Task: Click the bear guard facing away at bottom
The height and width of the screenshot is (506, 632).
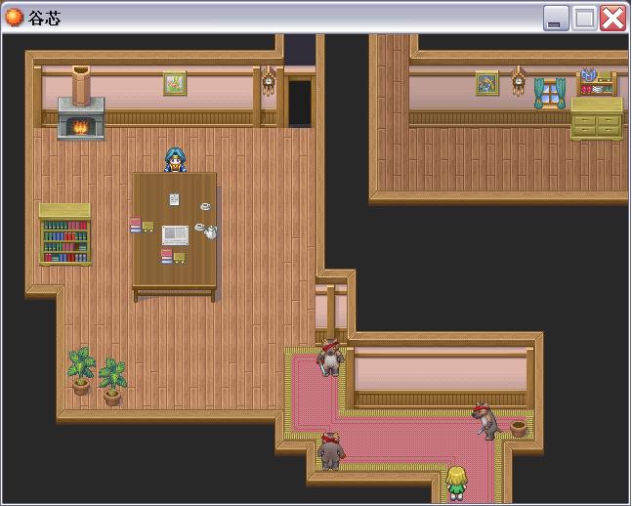Action: 331,450
